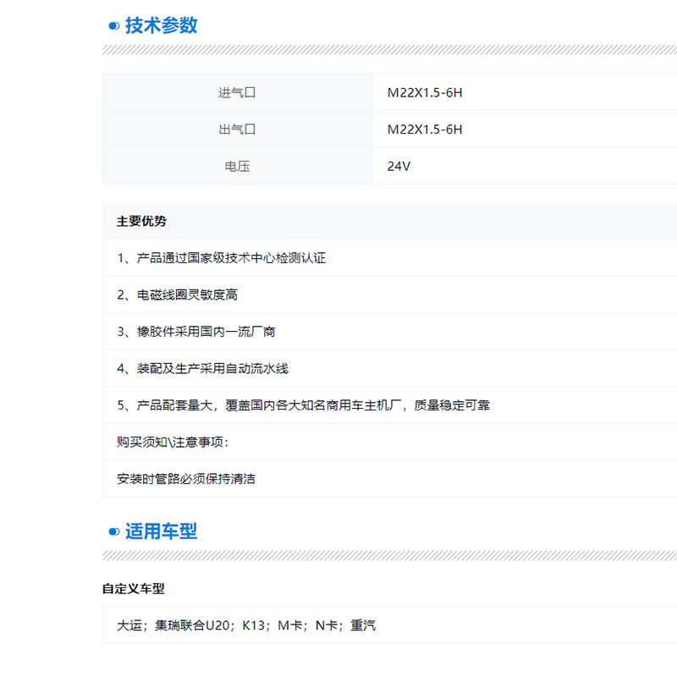Screen dimensions: 677x677
Task: Select the 产品通过国家级技术中心检测认证 row
Action: click(221, 258)
